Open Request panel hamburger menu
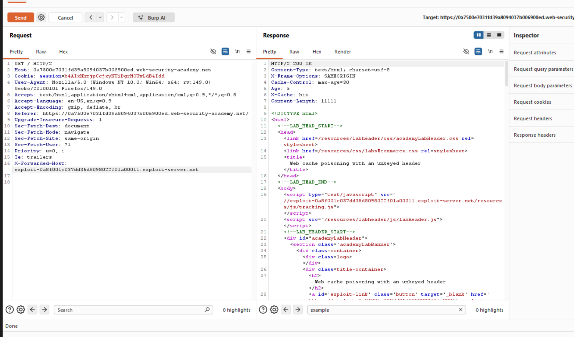 pyautogui.click(x=248, y=51)
